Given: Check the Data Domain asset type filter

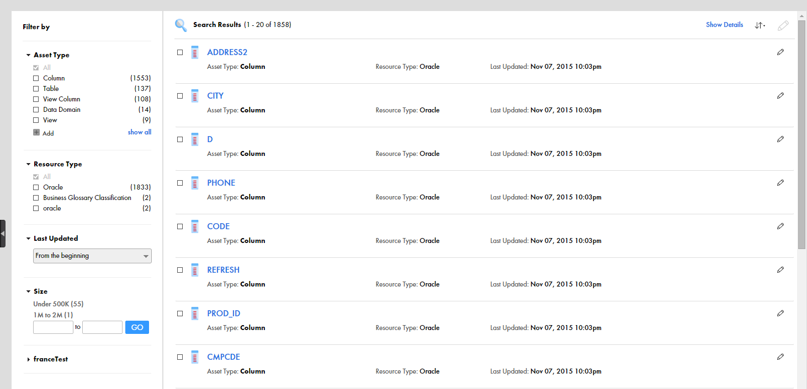Looking at the screenshot, I should point(36,110).
